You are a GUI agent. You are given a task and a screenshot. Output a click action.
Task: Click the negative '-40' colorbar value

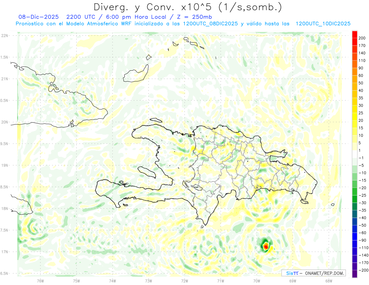362,218
